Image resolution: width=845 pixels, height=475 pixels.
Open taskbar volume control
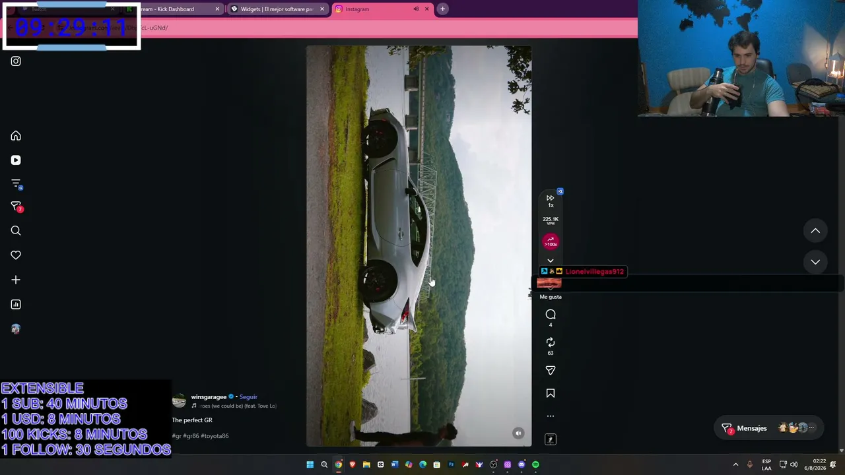tap(794, 465)
